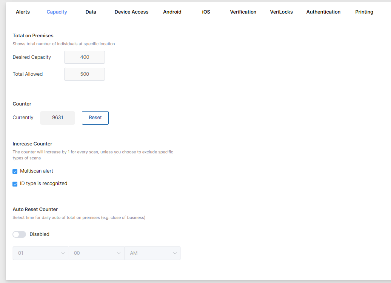Open the Android settings tab

pos(172,12)
